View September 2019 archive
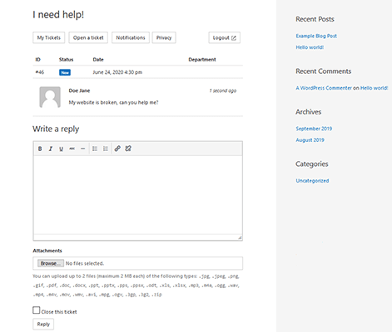The height and width of the screenshot is (332, 392). tap(314, 129)
